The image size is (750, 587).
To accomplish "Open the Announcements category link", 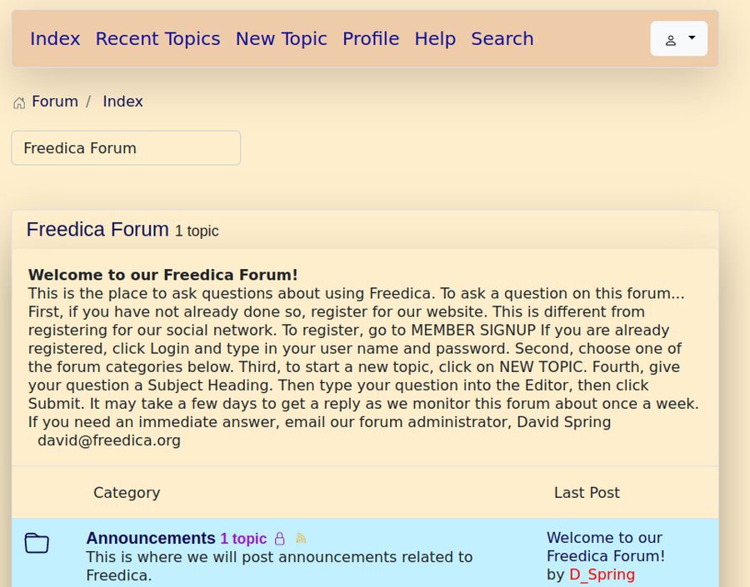I will click(x=151, y=538).
